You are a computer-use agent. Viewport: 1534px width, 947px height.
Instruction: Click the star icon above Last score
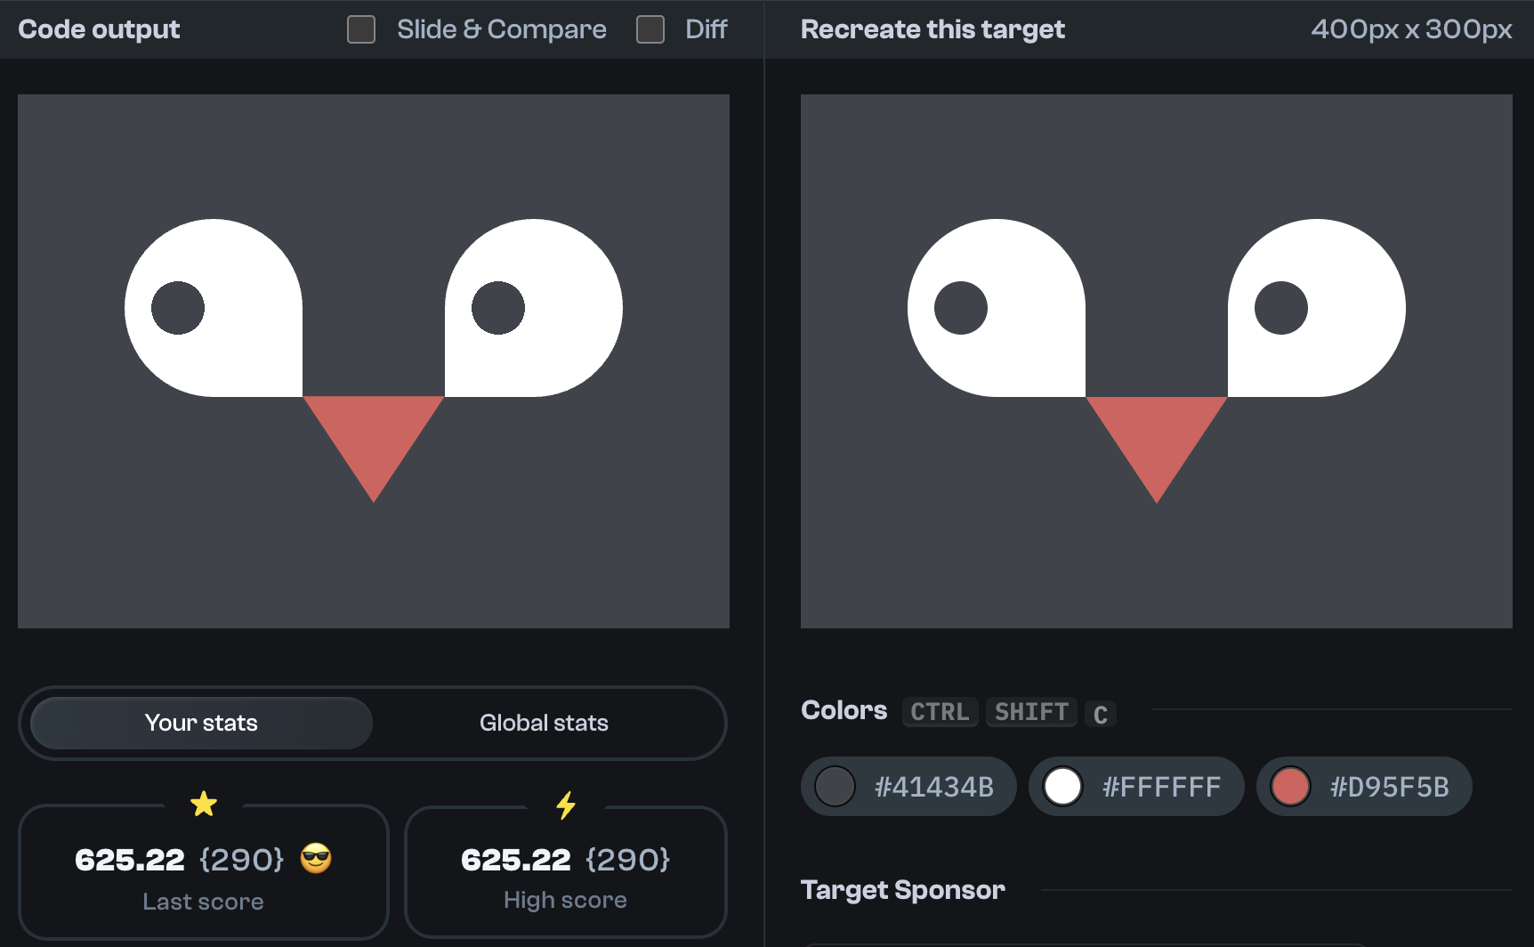click(204, 804)
